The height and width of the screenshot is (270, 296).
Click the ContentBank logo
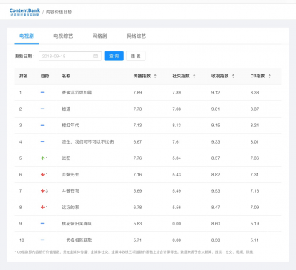24,12
